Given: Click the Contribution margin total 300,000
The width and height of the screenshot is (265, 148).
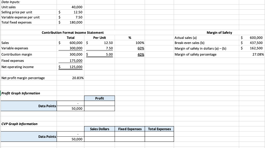Looking at the screenshot, I should coord(76,54).
